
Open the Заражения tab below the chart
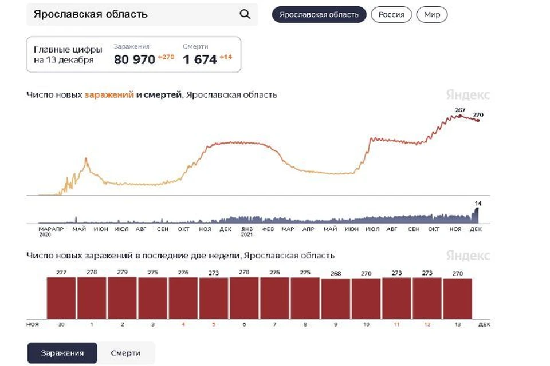[x=62, y=353]
